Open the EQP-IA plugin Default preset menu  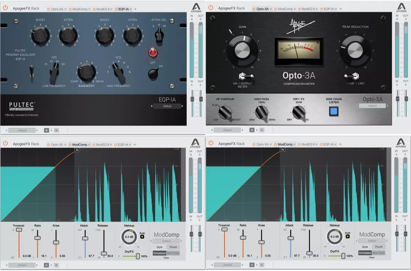point(167,106)
